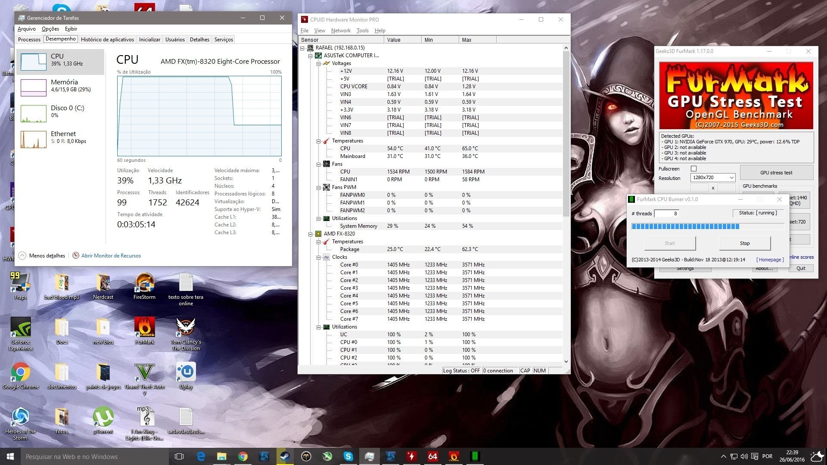Click the taskbar search box
The image size is (827, 465).
pos(95,456)
